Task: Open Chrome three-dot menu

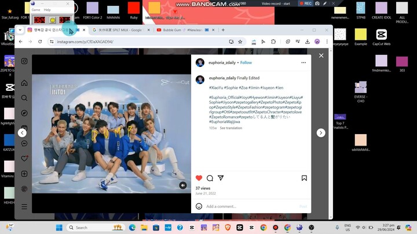Action: pyautogui.click(x=327, y=42)
